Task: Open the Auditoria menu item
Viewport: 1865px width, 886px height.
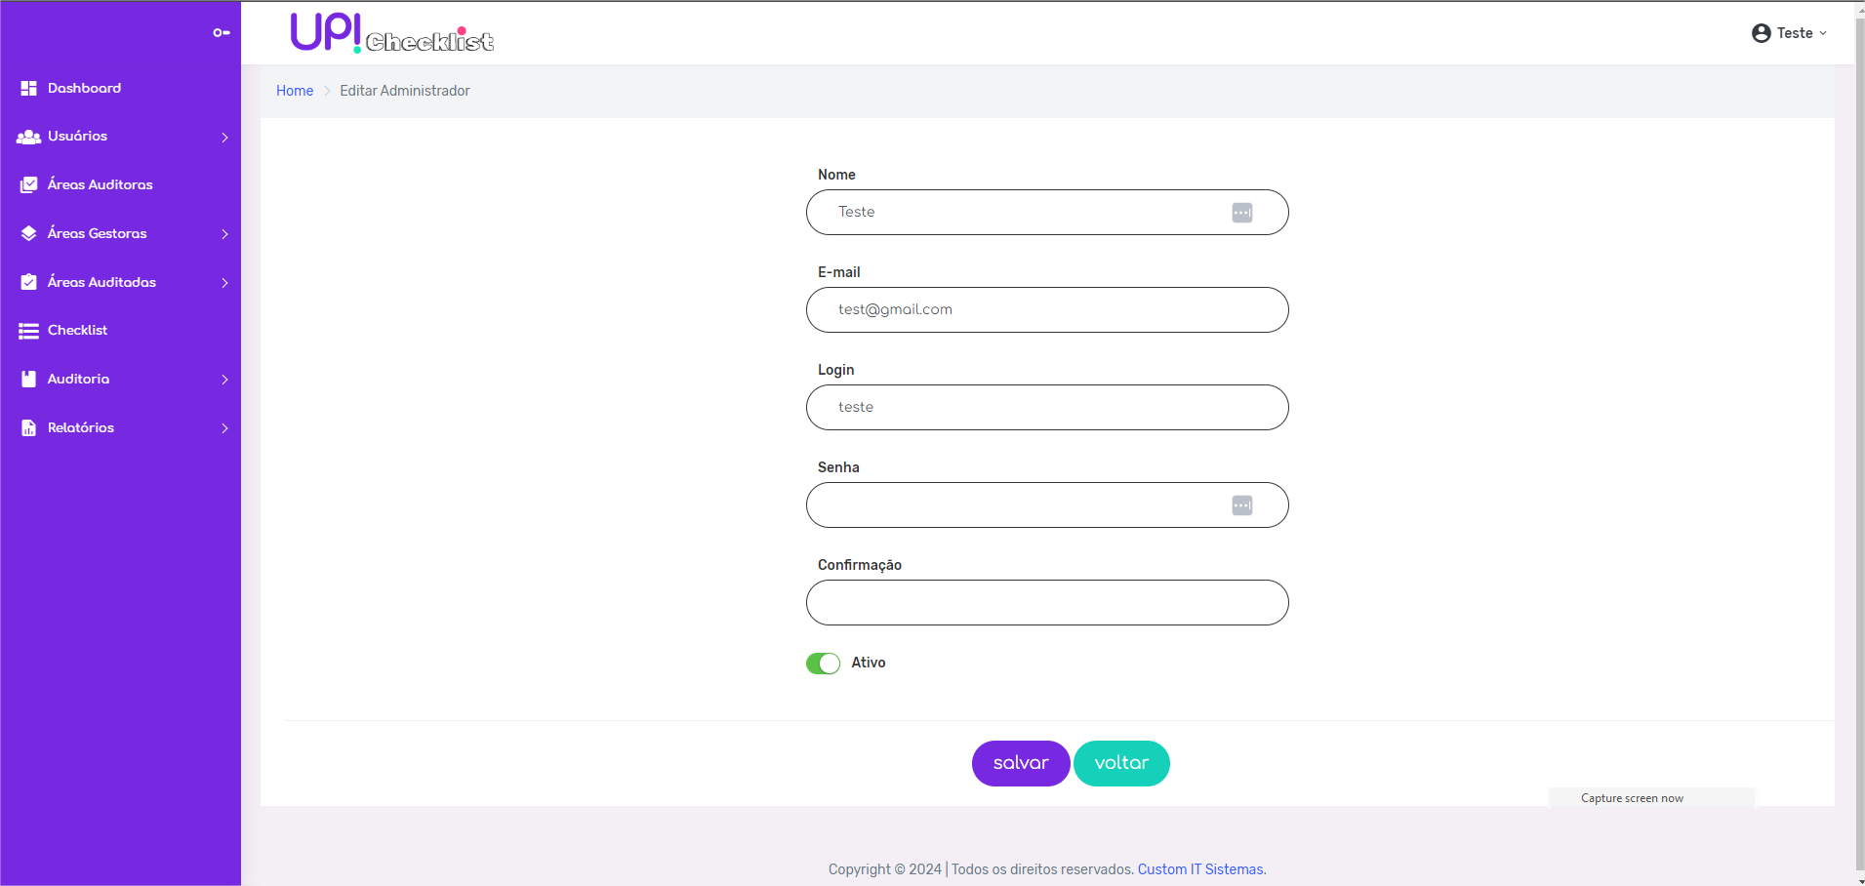Action: [x=121, y=379]
